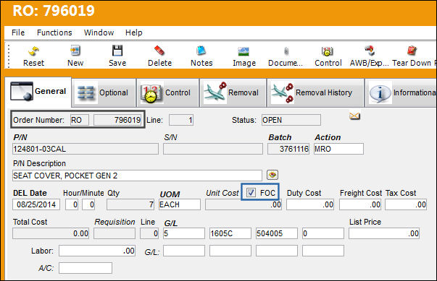Image resolution: width=437 pixels, height=281 pixels.
Task: Click the Minute field under Hour/Minute
Action: 88,204
